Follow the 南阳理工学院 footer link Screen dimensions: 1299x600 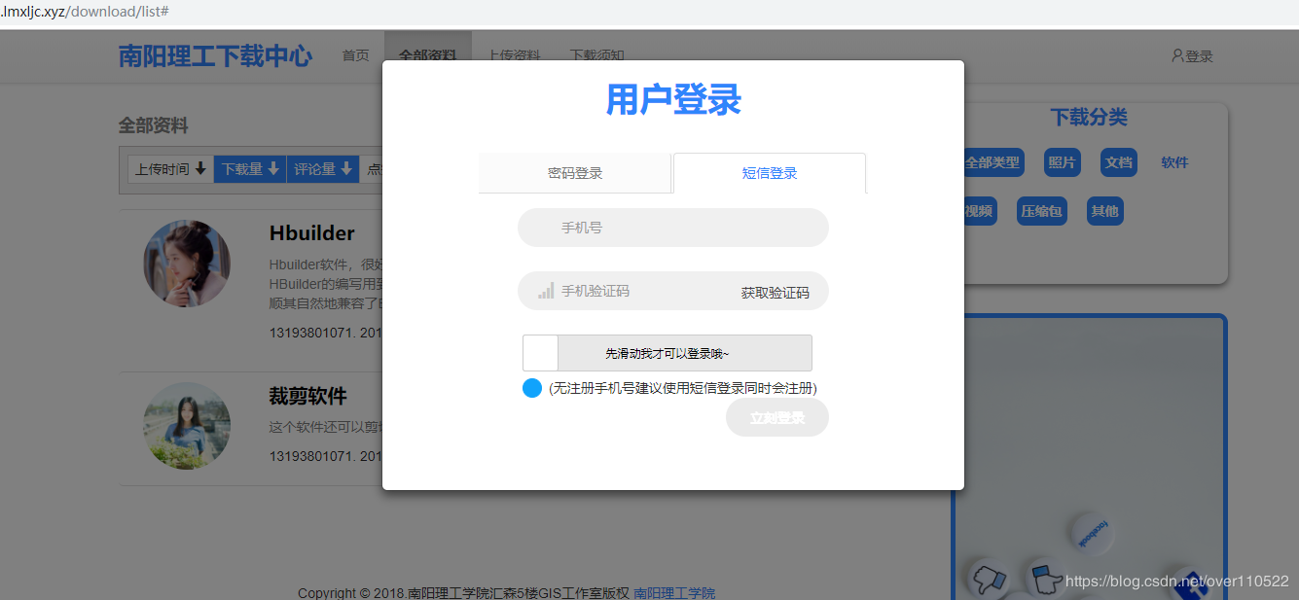click(673, 592)
